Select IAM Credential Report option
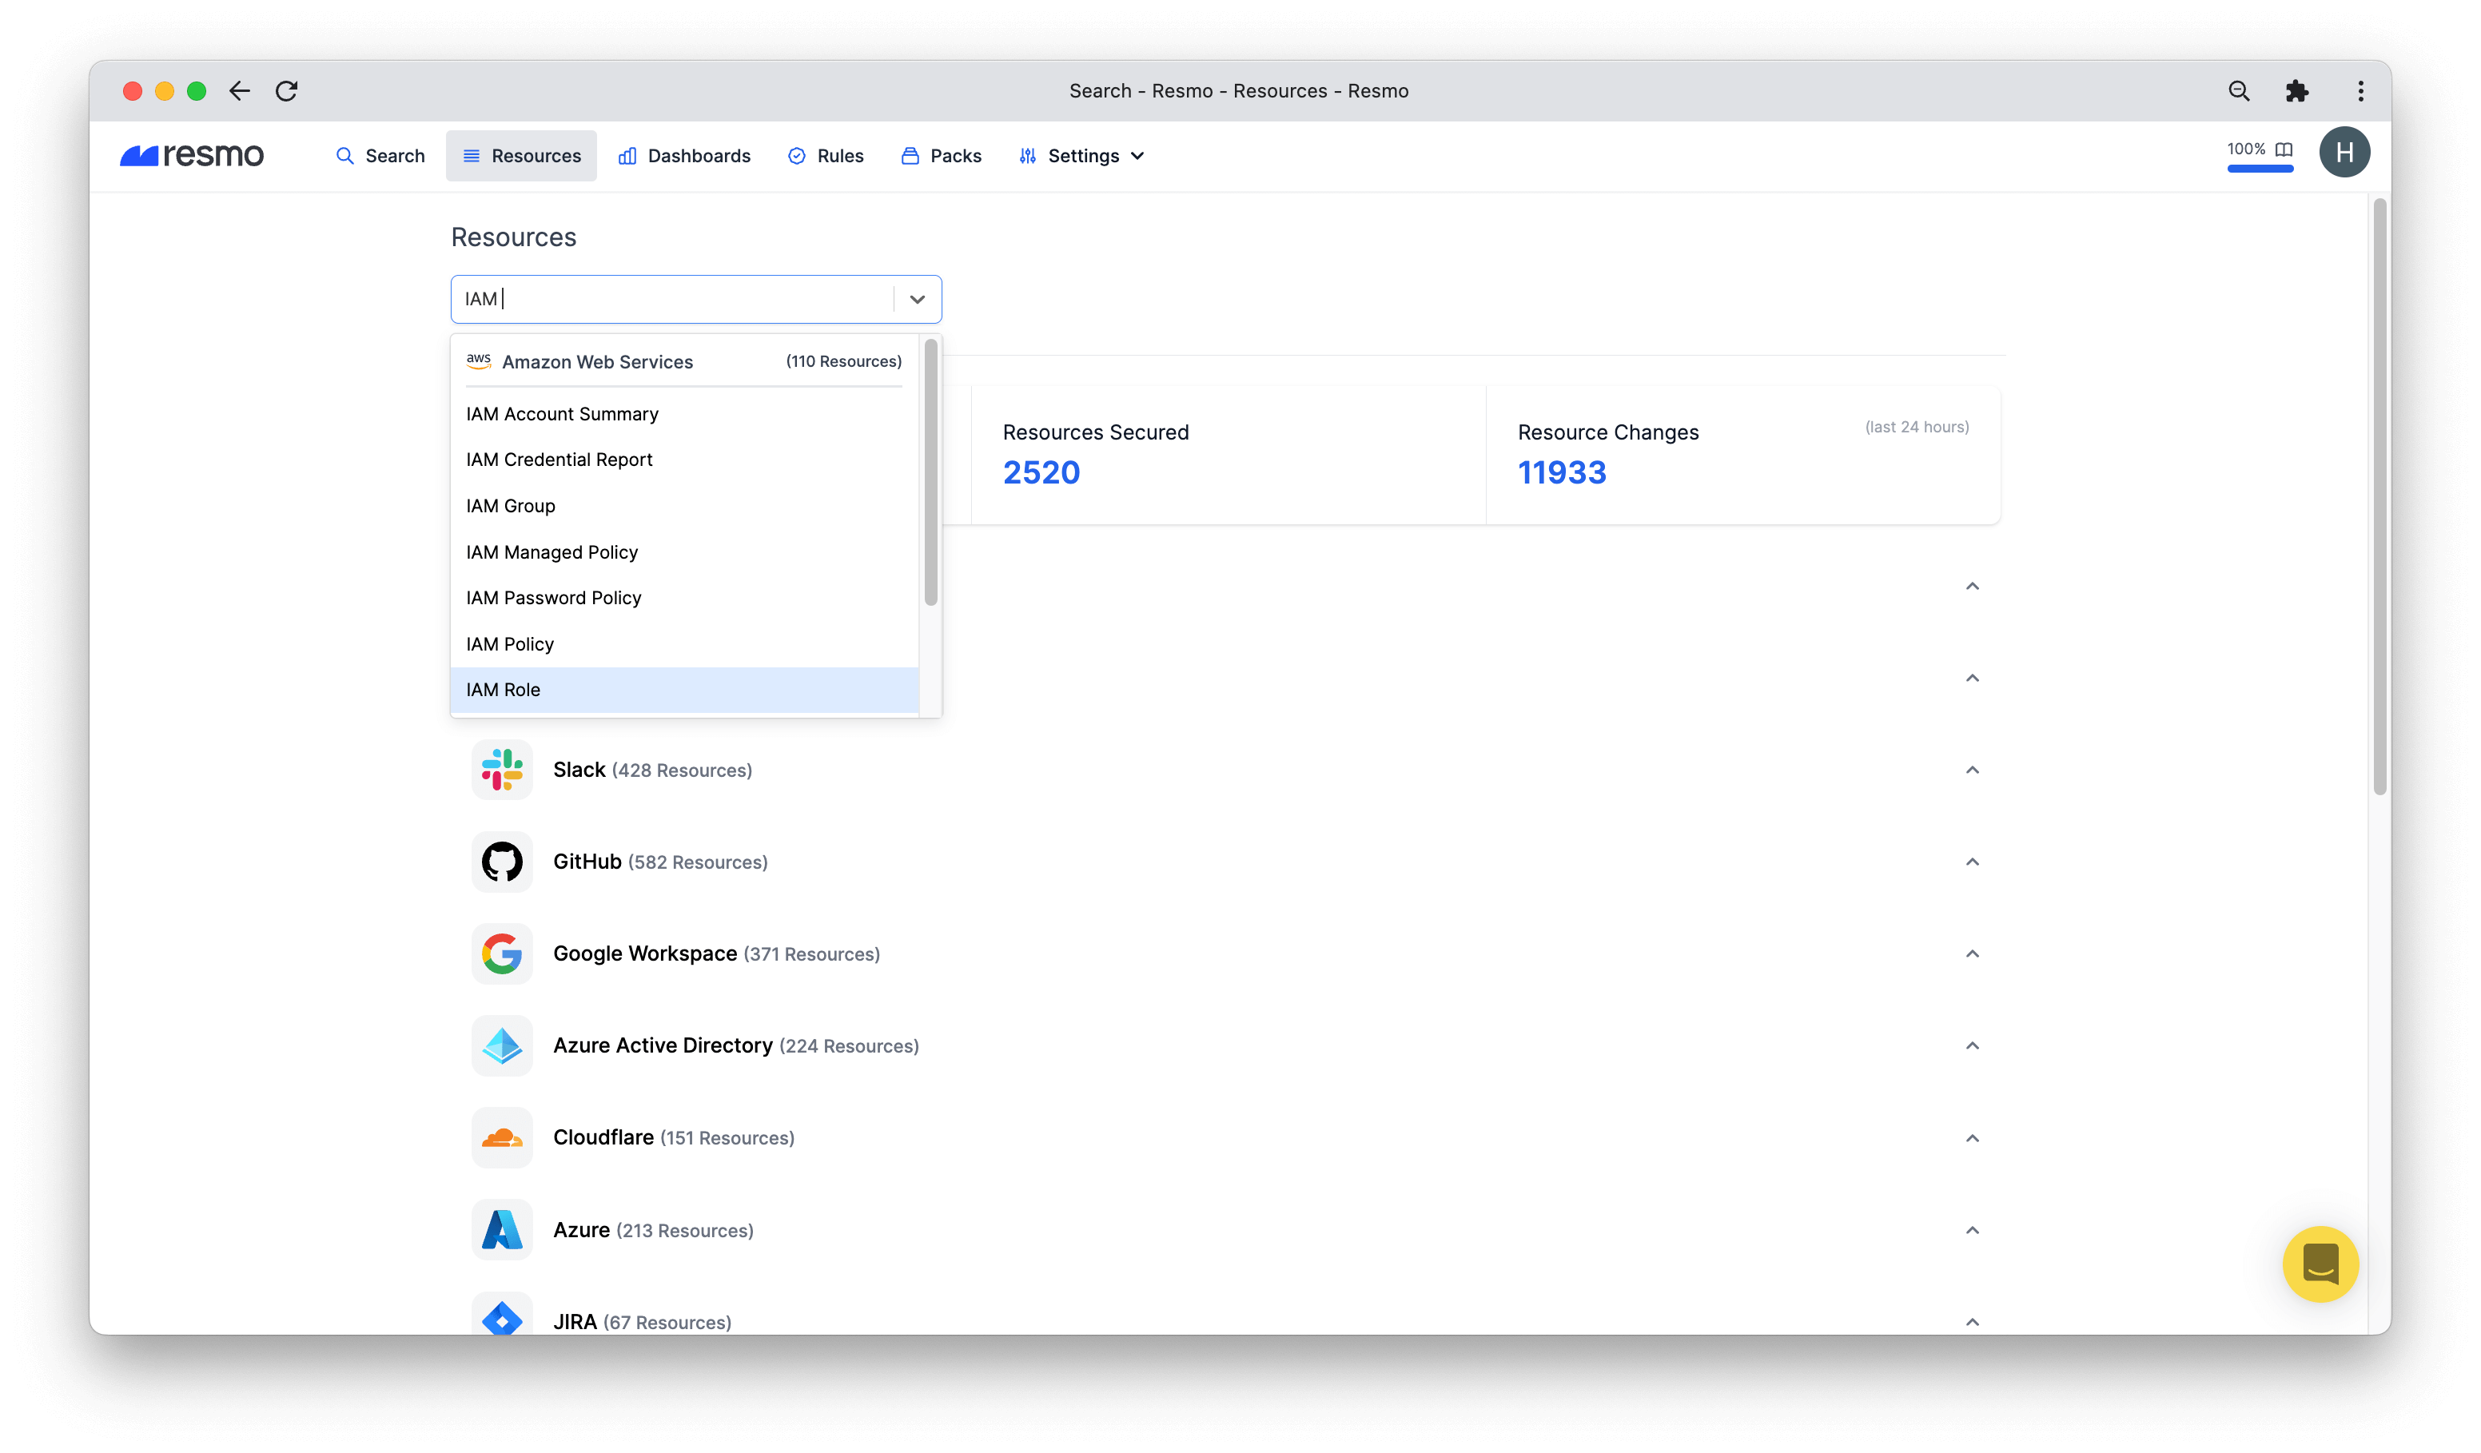Image resolution: width=2481 pixels, height=1453 pixels. 684,460
